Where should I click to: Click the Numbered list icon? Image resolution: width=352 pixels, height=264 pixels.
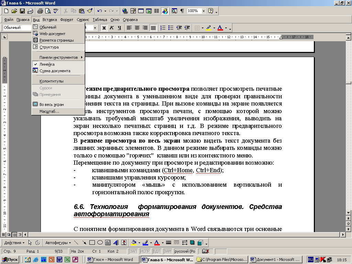point(163,27)
